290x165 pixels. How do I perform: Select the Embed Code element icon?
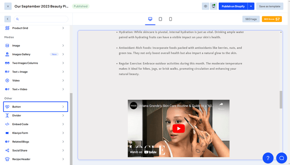[x=7, y=124]
